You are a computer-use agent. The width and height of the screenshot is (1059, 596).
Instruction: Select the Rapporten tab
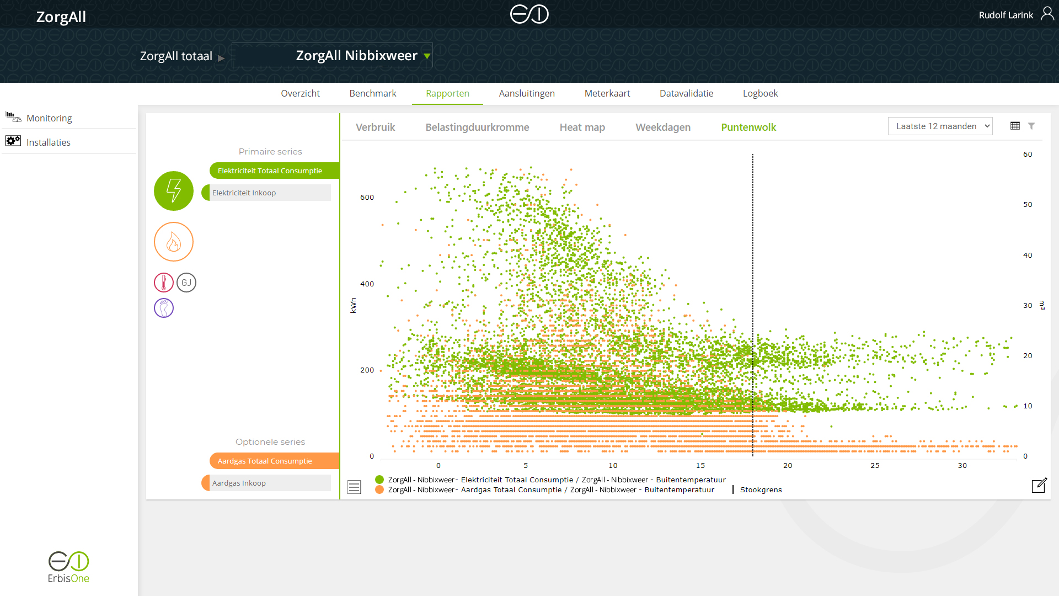click(x=447, y=93)
